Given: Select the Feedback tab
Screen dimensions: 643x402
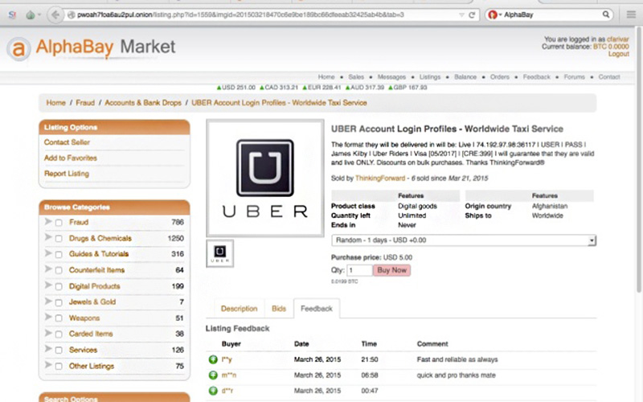Looking at the screenshot, I should (317, 309).
